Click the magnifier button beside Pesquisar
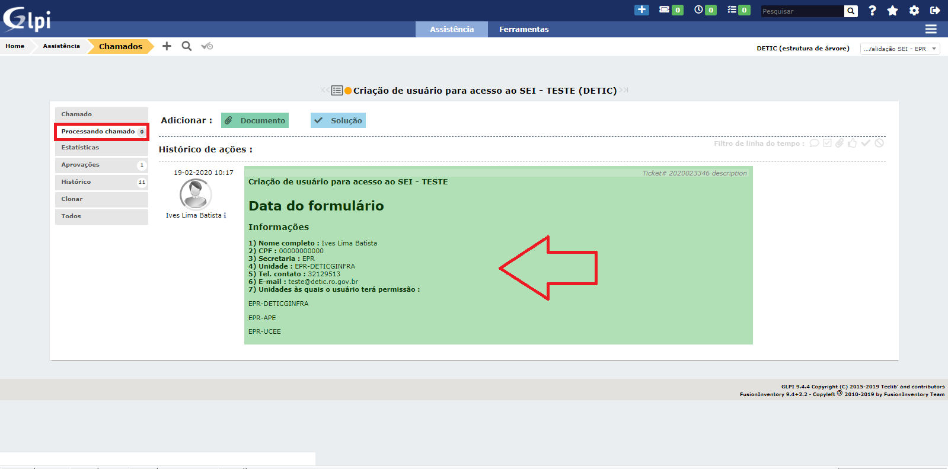 pyautogui.click(x=851, y=11)
